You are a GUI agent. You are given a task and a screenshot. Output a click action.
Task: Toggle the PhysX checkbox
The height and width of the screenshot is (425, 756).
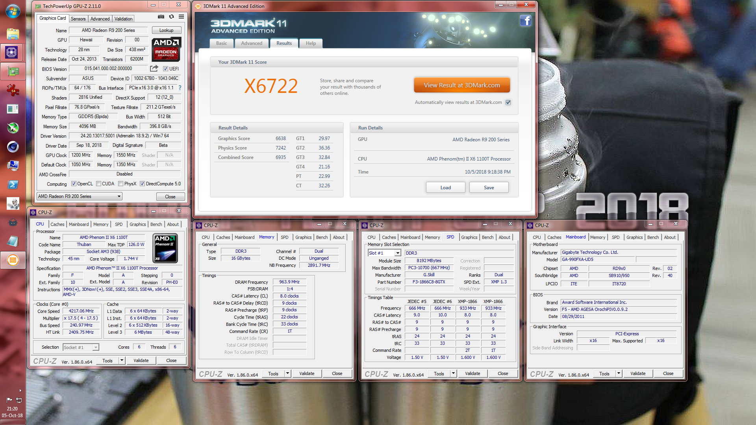pyautogui.click(x=121, y=184)
